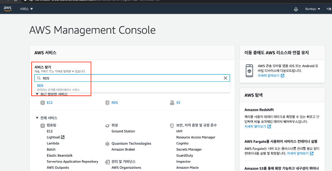Click 자세히 알아보기 in the AWS Fargate blurb
The image size is (332, 171).
tap(298, 153)
